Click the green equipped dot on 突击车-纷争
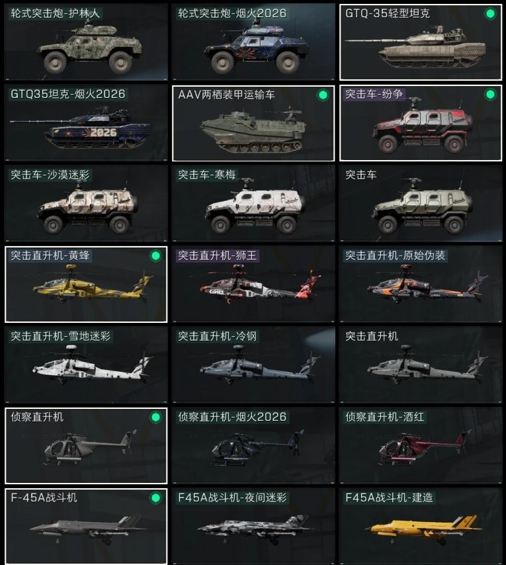The height and width of the screenshot is (565, 506). 489,95
